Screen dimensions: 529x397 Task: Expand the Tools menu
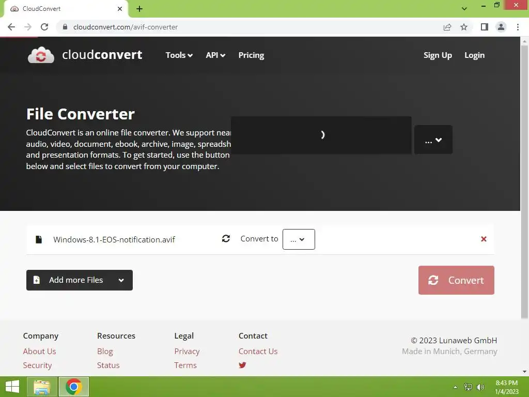click(x=179, y=55)
